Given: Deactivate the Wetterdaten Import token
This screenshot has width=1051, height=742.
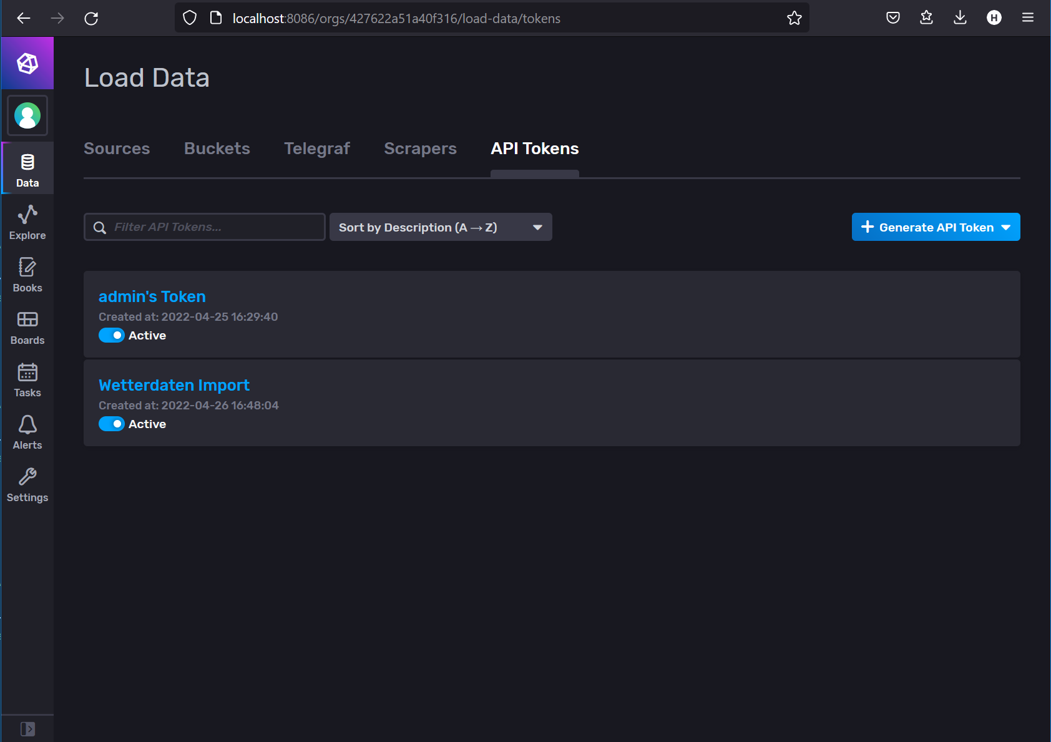Looking at the screenshot, I should point(112,424).
